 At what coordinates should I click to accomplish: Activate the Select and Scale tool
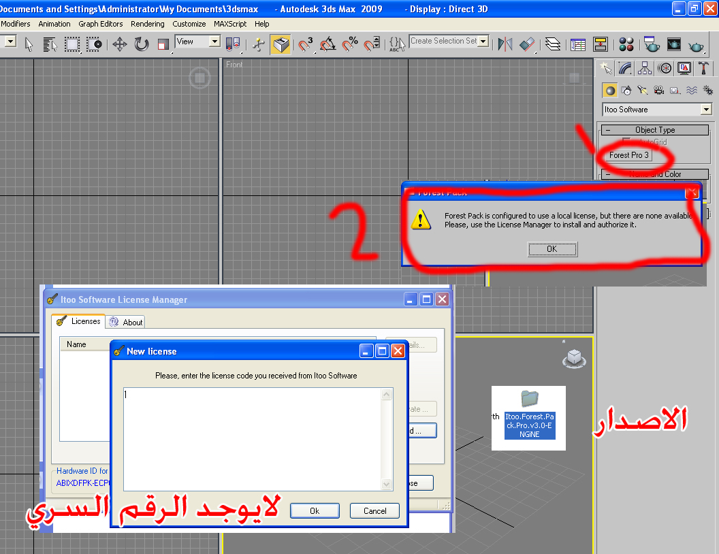click(163, 44)
